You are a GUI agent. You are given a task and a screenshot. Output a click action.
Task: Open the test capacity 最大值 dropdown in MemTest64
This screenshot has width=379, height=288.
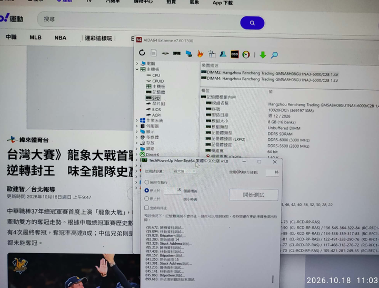pos(184,171)
